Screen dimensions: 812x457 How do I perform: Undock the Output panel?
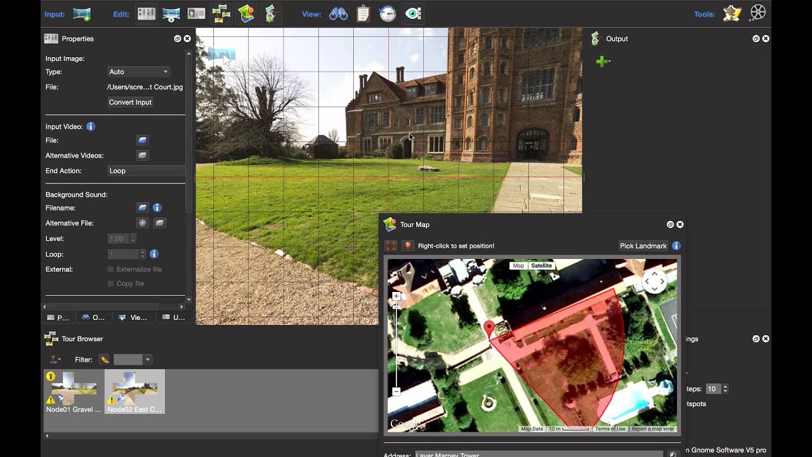[756, 39]
